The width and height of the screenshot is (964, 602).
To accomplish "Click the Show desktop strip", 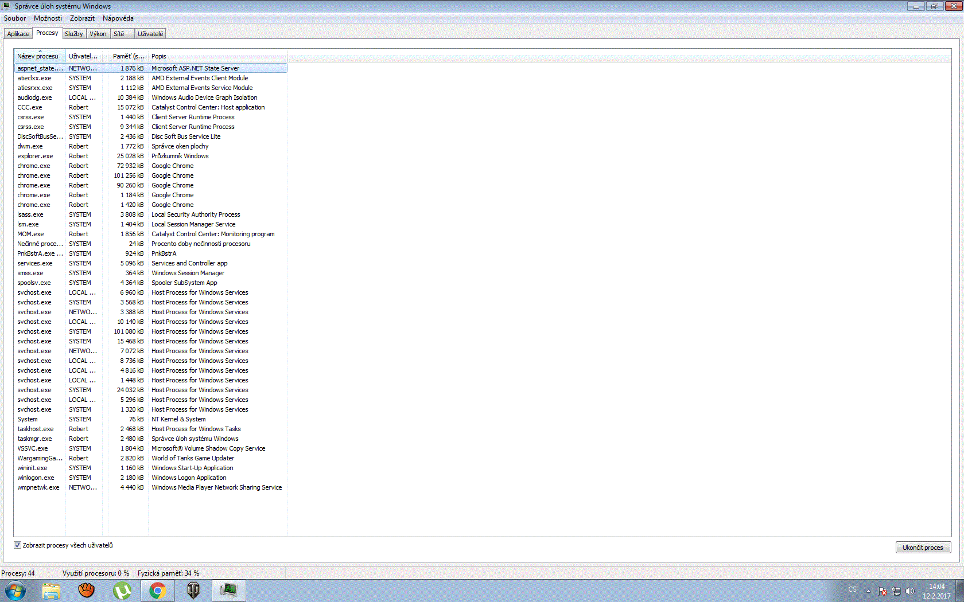I will click(959, 591).
